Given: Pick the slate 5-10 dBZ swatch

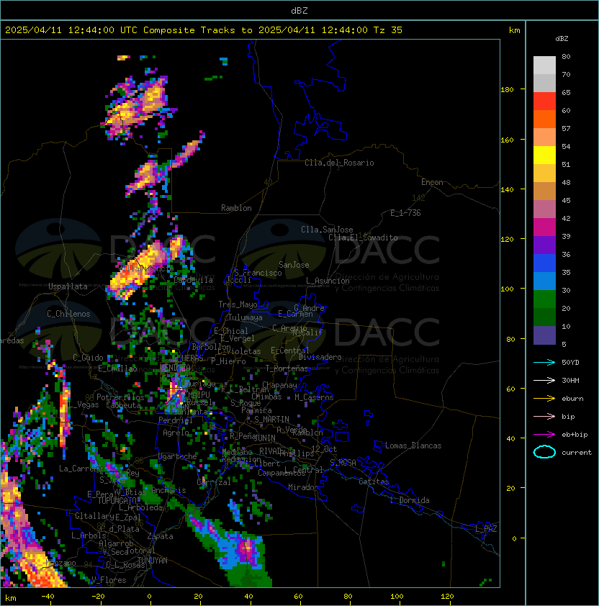Looking at the screenshot, I should (544, 335).
